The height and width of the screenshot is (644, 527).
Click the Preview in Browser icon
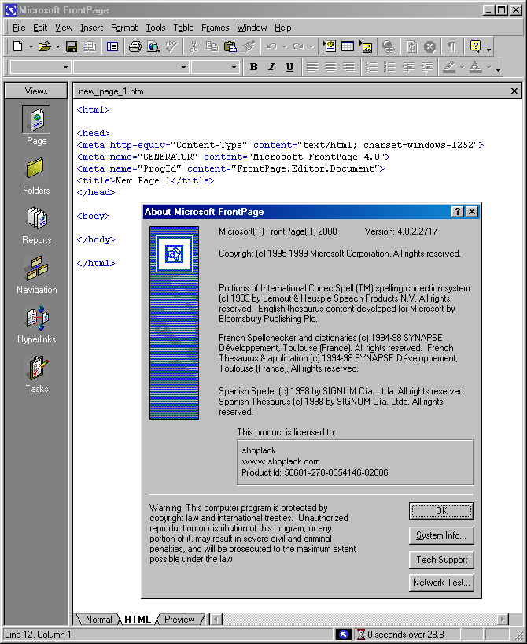[153, 46]
